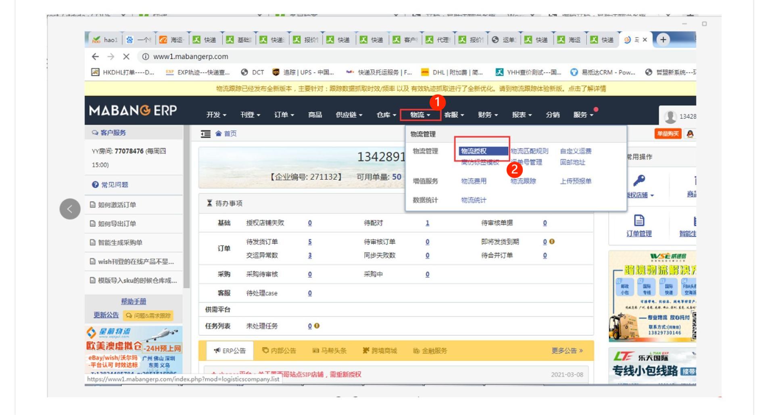Click orange info icon beside 即将发货到期 count
766x415 pixels.
(x=552, y=242)
